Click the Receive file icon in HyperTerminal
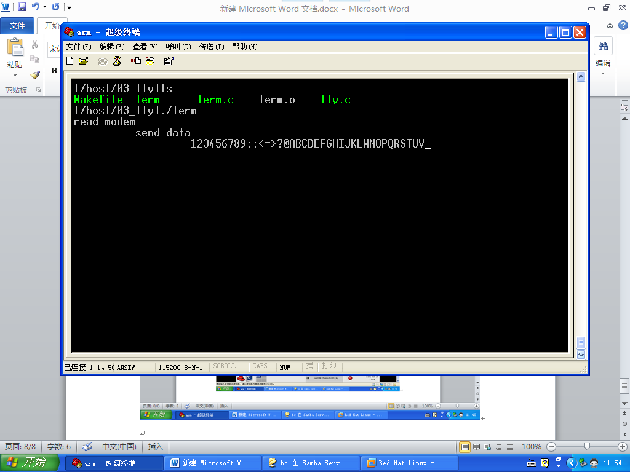This screenshot has height=472, width=630. coord(150,61)
